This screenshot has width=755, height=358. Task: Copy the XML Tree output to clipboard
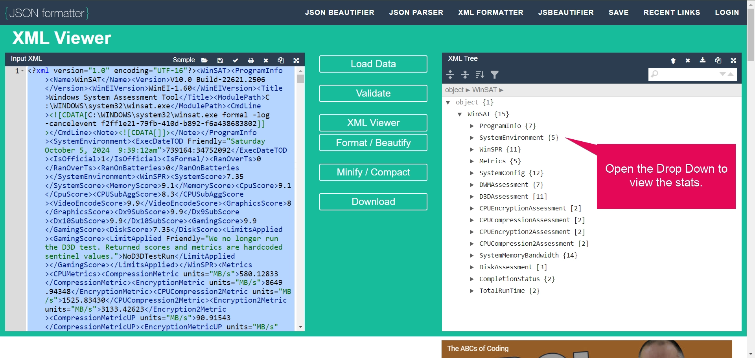click(718, 60)
